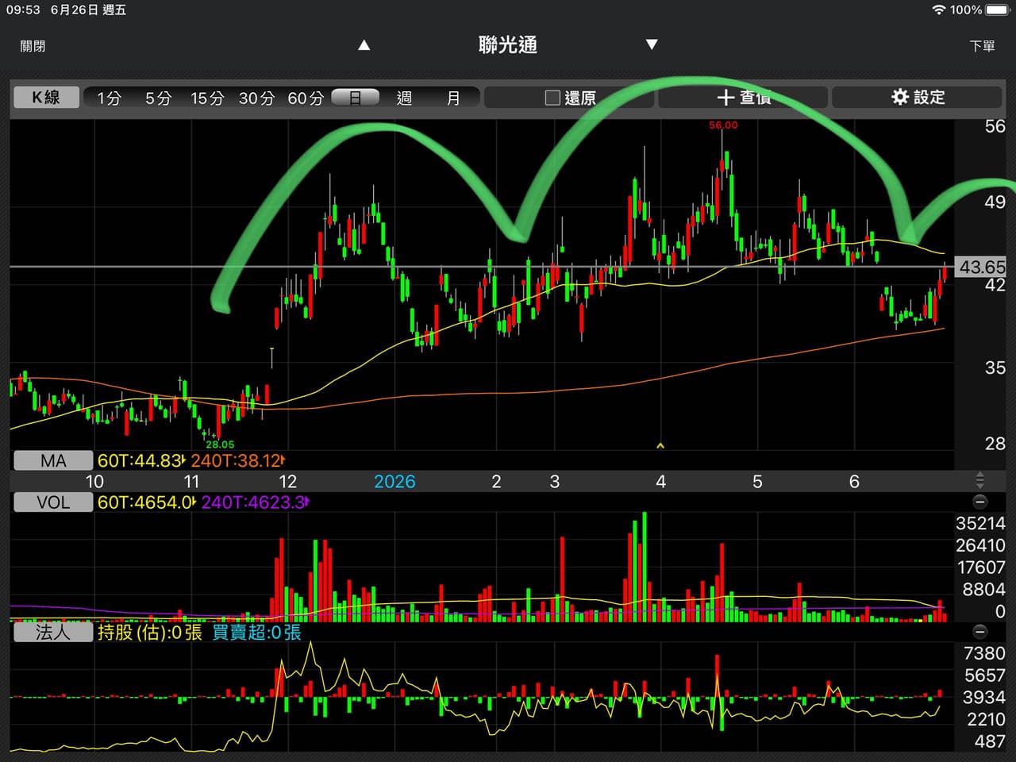The image size is (1016, 762).
Task: Collapse the 法人 panel with minus icon
Action: pos(980,632)
